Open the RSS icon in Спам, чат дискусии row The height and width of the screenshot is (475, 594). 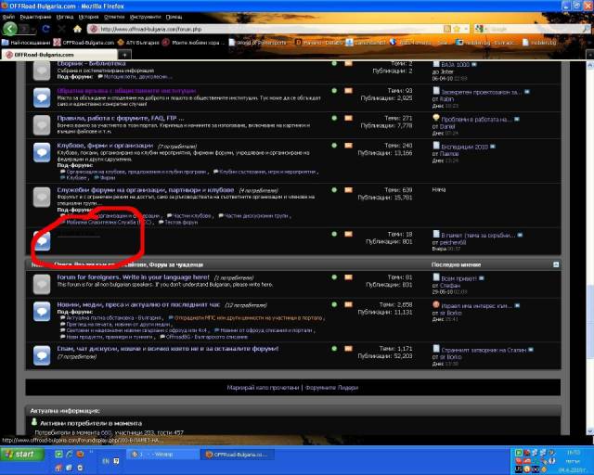(348, 349)
